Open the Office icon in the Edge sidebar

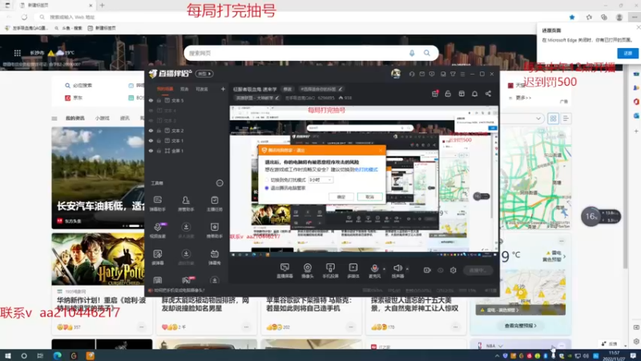[636, 102]
